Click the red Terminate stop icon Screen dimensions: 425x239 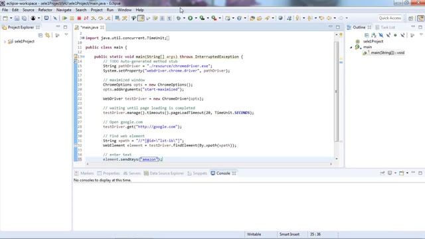pos(79,18)
